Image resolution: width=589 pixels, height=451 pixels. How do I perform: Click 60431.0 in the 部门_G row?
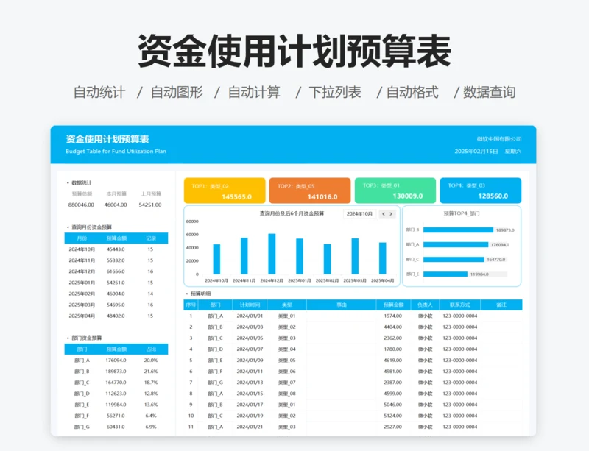click(116, 427)
